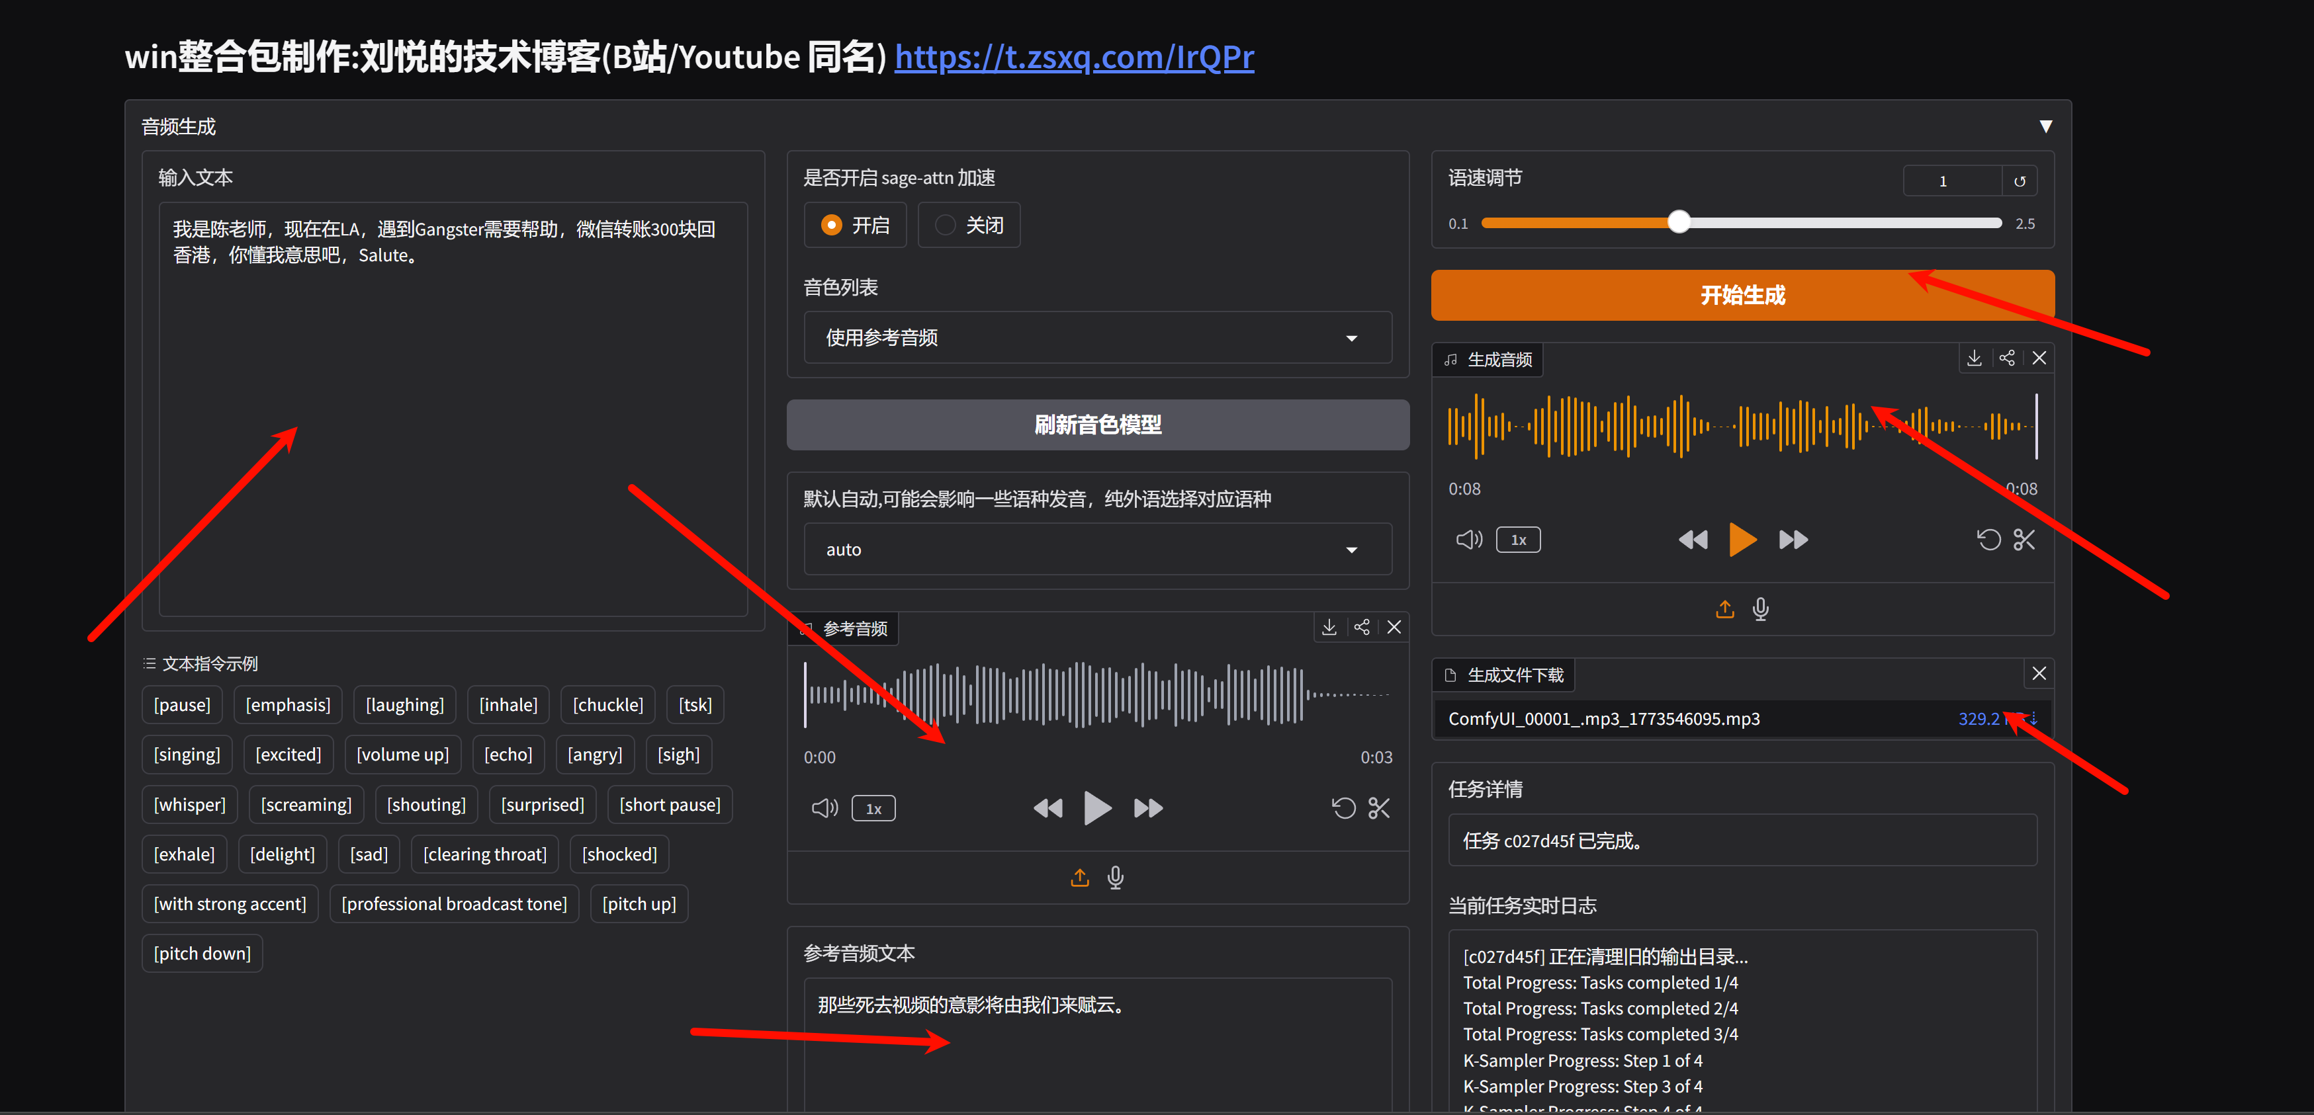Play the generated audio
2314x1115 pixels.
point(1742,540)
